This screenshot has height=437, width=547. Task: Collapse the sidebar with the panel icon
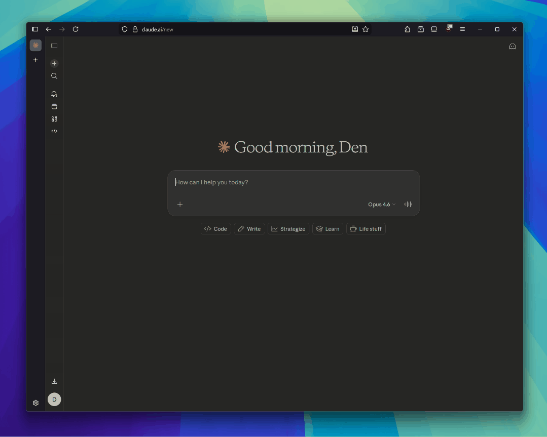(54, 45)
